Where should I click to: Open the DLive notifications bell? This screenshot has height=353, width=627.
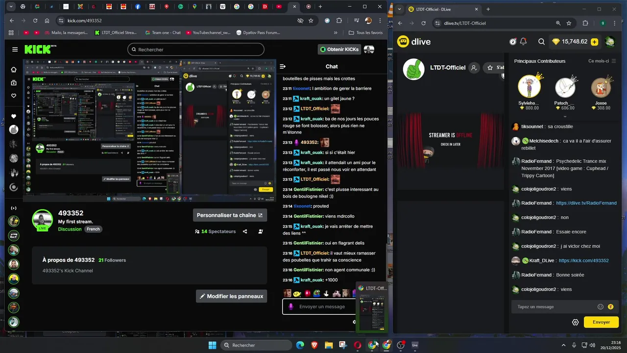point(524,42)
